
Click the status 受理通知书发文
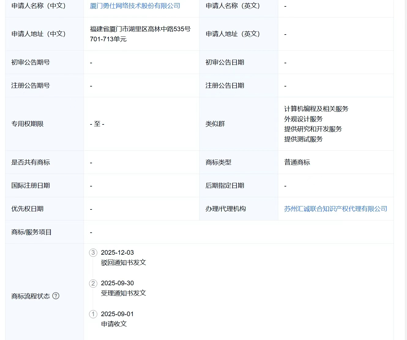pos(124,293)
